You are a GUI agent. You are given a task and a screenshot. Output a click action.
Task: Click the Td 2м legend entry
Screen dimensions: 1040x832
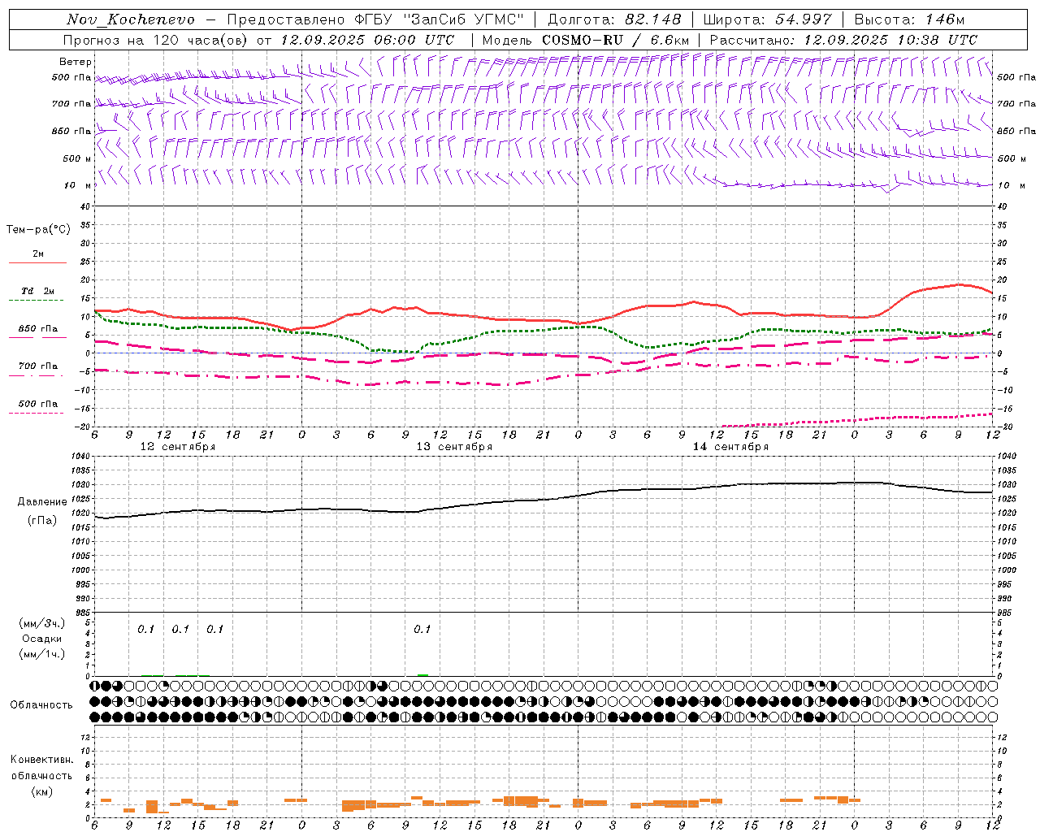[x=38, y=291]
